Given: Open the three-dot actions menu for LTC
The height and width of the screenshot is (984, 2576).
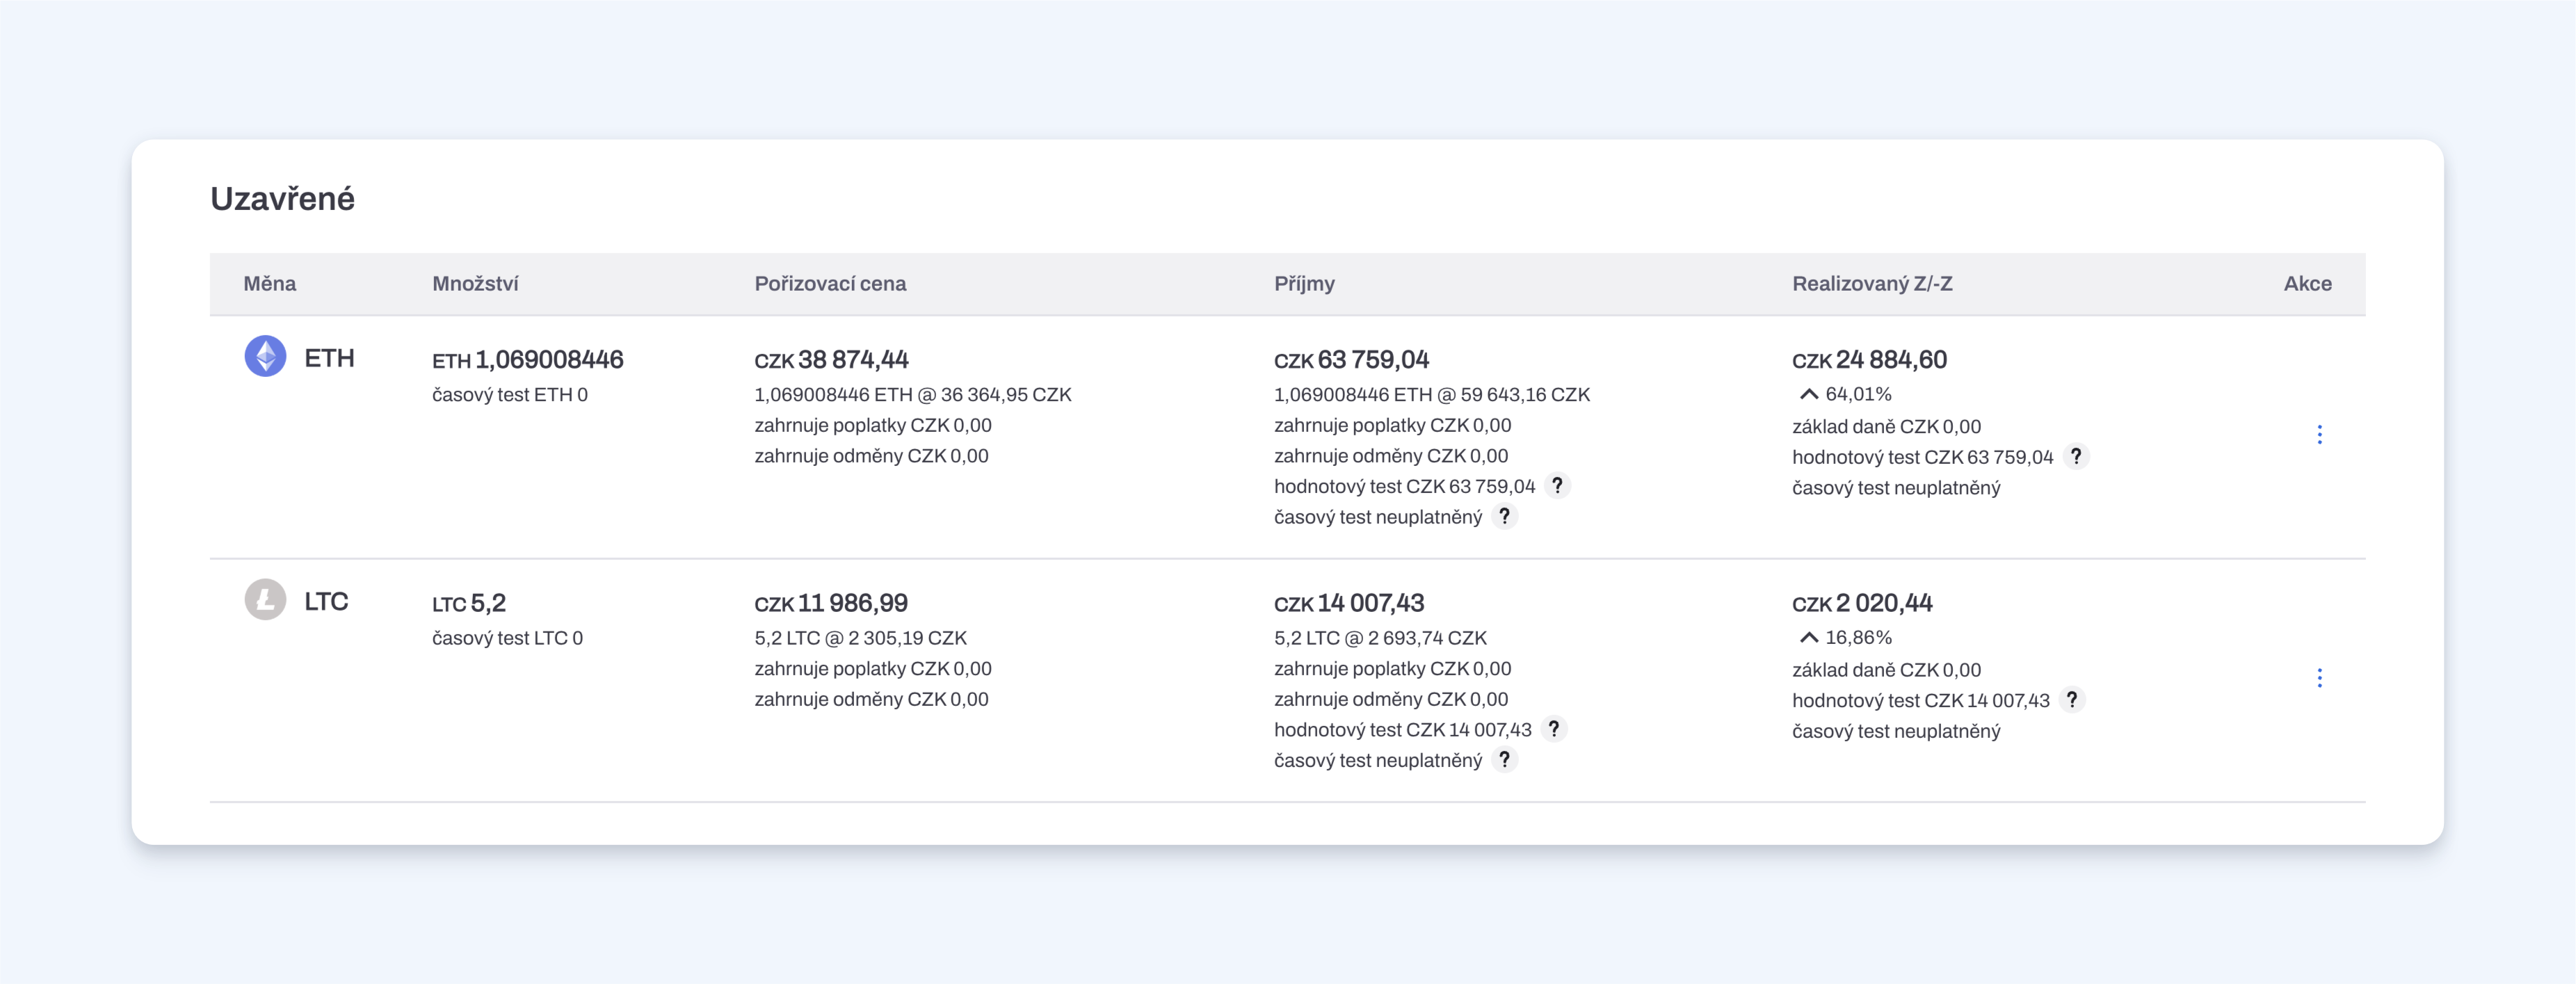Looking at the screenshot, I should click(2319, 678).
